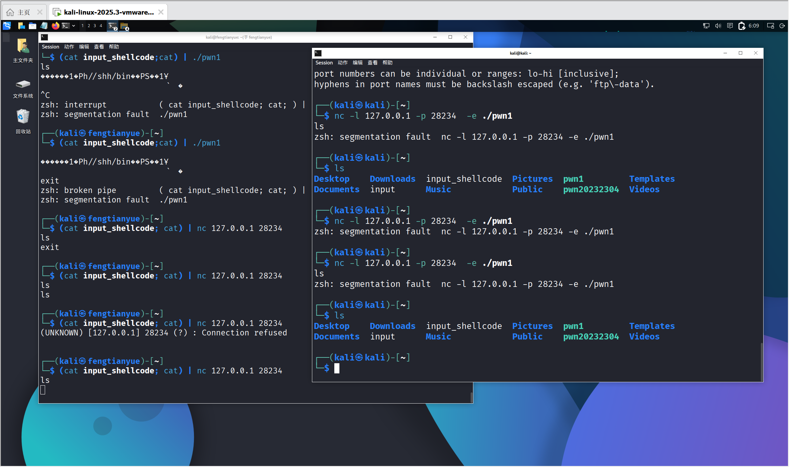This screenshot has height=467, width=789.
Task: Open 编辑 menu in fengtianyue terminal
Action: [x=84, y=47]
